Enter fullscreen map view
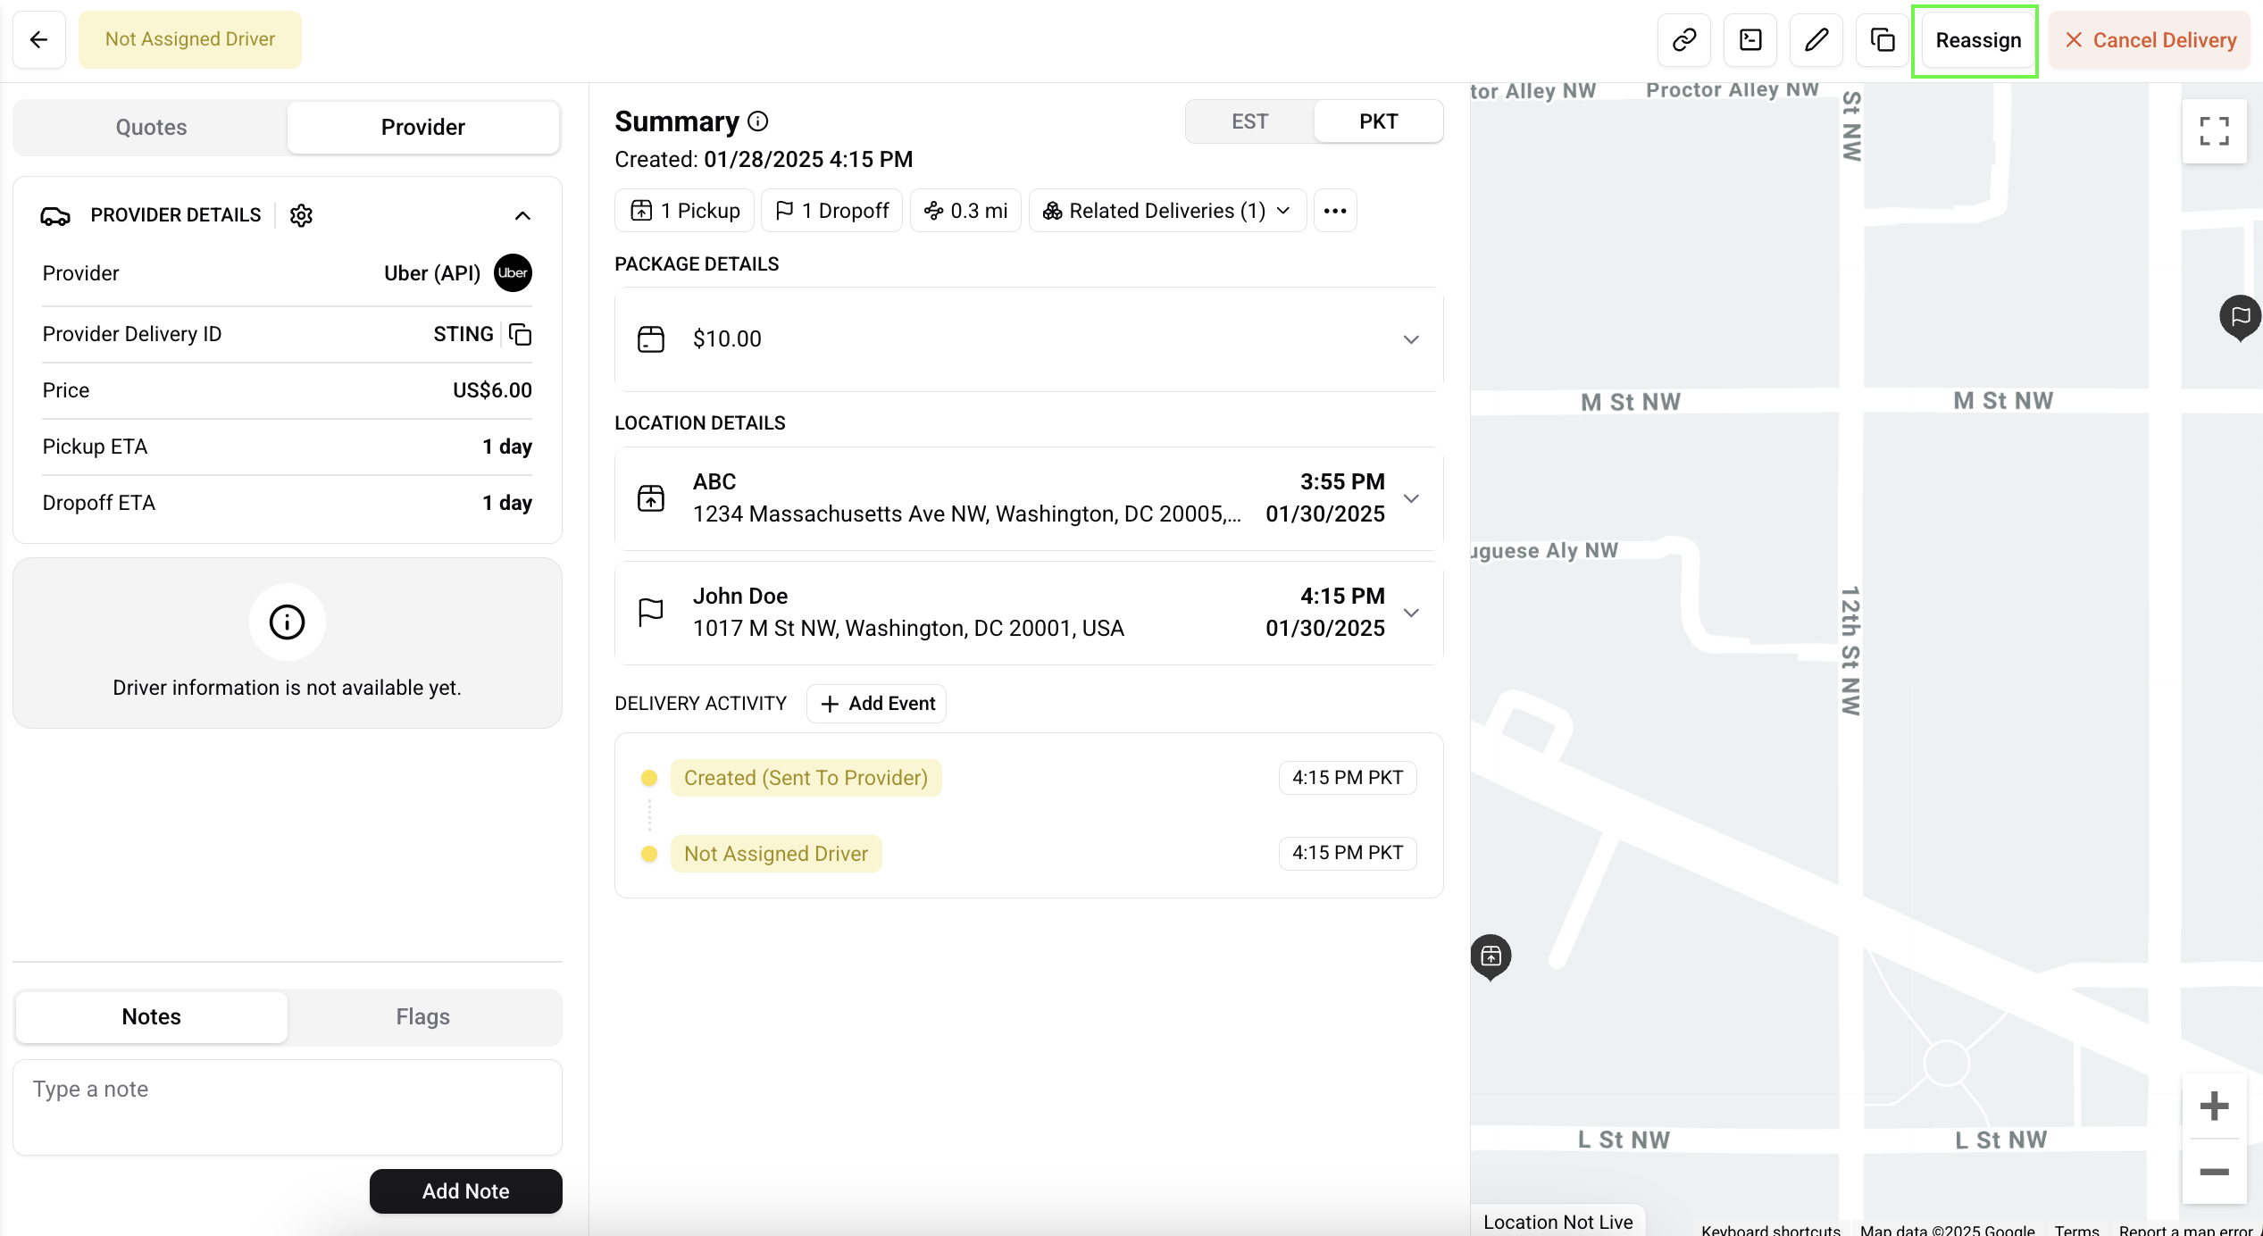This screenshot has height=1236, width=2263. tap(2213, 131)
